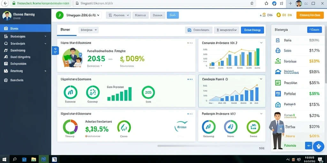Screen dimensions: 327x163
Task: Click the gold coin icon in the top bar
Action: [x=278, y=15]
